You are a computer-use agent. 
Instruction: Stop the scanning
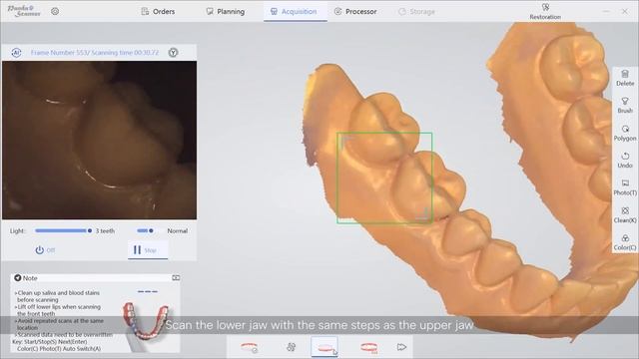pyautogui.click(x=148, y=250)
